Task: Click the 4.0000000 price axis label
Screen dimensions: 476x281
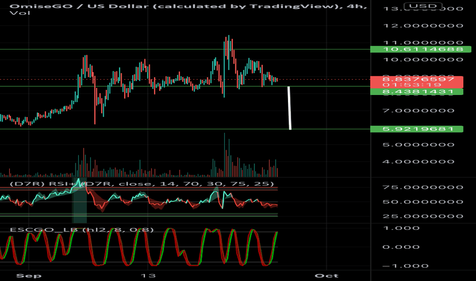Action: click(419, 161)
